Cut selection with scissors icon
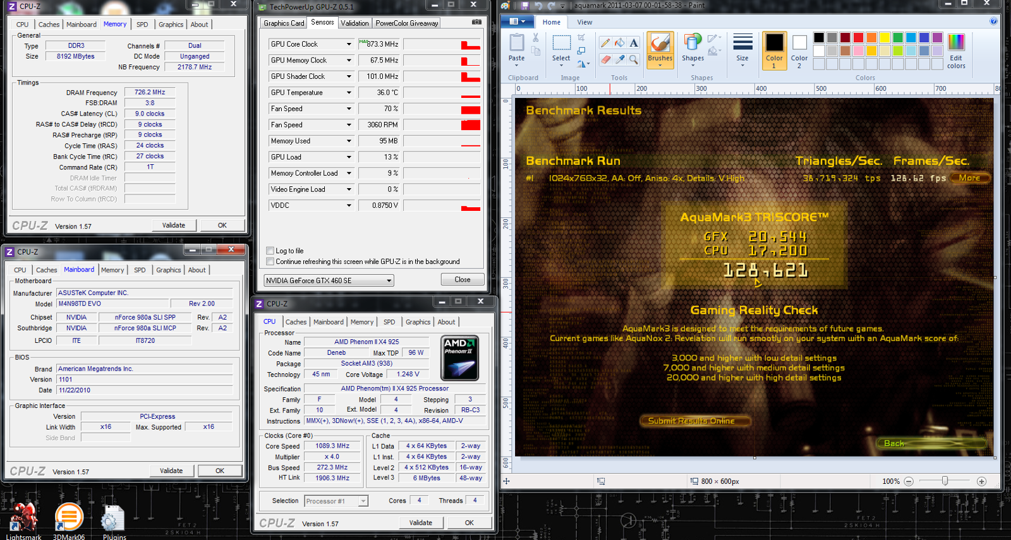This screenshot has height=540, width=1011. (x=536, y=38)
